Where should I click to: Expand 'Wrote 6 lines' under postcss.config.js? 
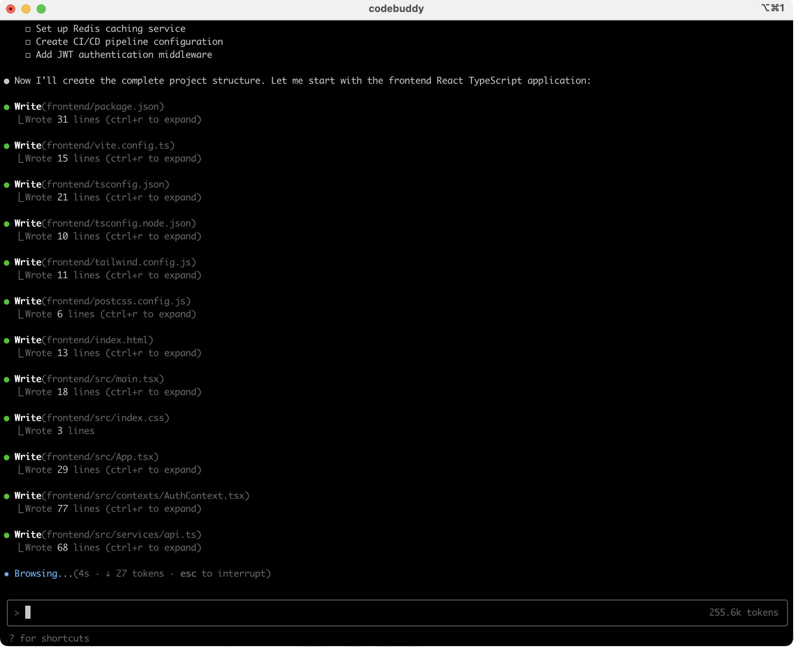tap(110, 314)
